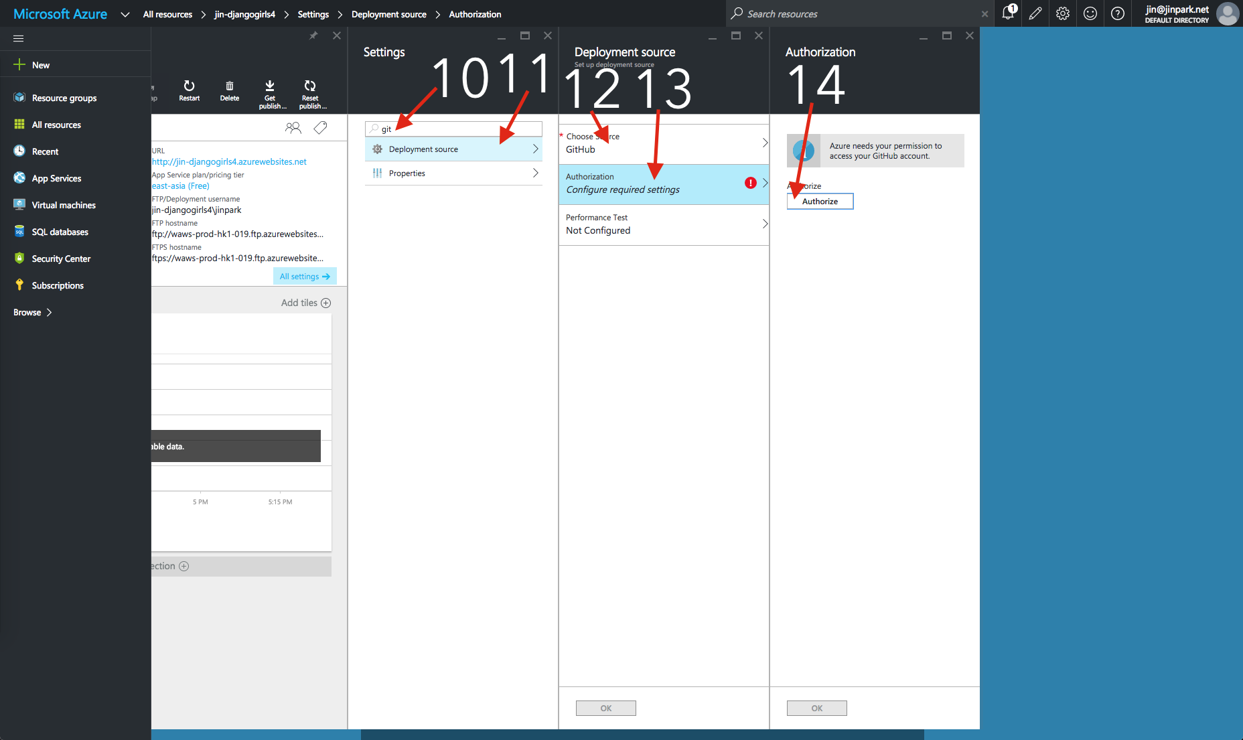Click the Authorize button

[x=820, y=202]
